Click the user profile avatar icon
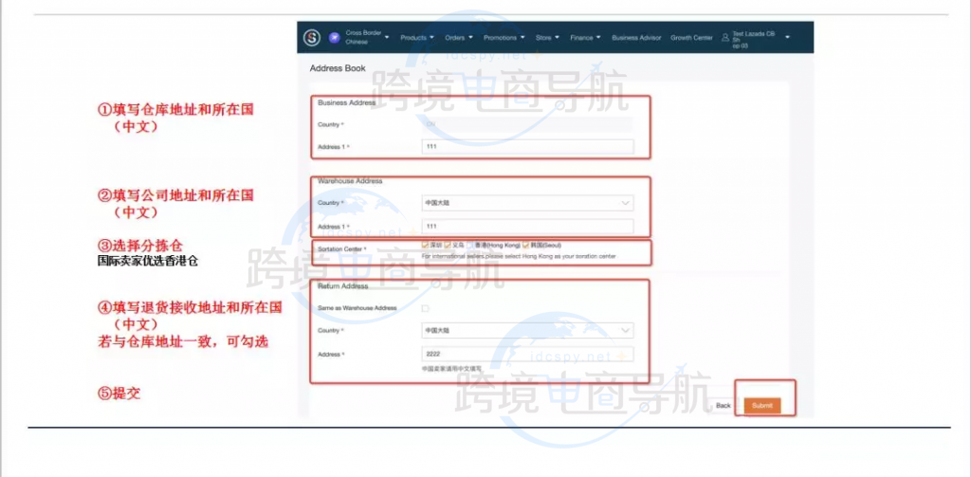The image size is (971, 477). pos(725,38)
